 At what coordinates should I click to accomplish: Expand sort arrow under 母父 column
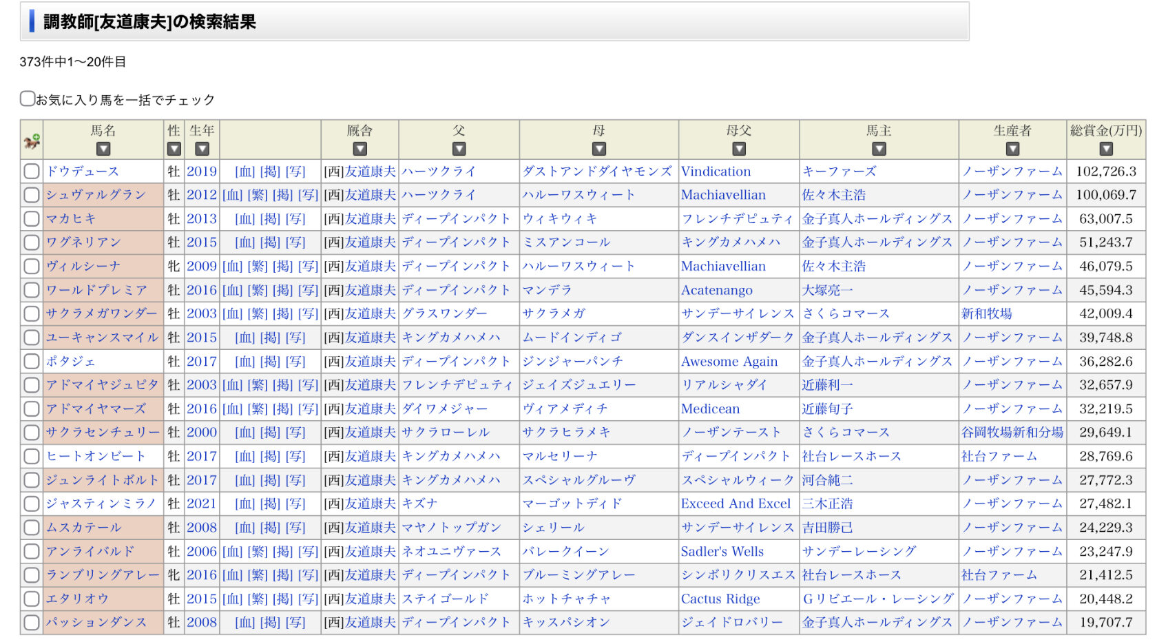point(739,149)
